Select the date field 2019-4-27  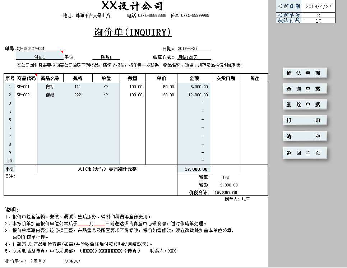pyautogui.click(x=194, y=48)
